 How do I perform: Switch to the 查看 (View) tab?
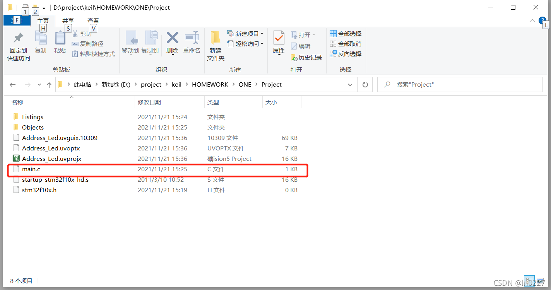[x=93, y=21]
